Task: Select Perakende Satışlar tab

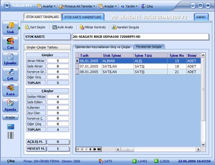Action: [149, 47]
